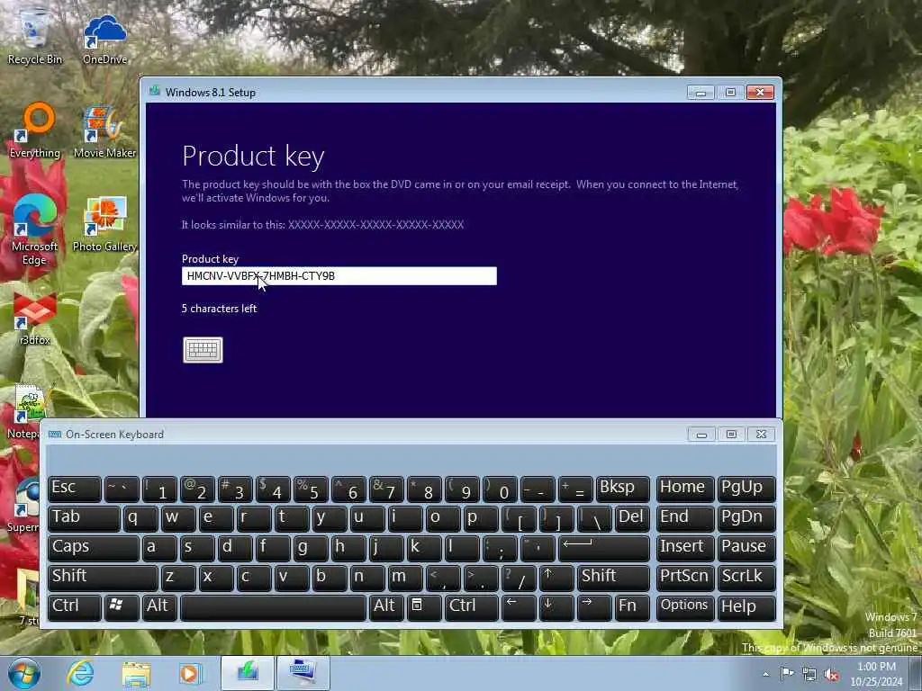The width and height of the screenshot is (922, 691).
Task: Open the Recycle Bin desktop icon
Action: [34, 35]
